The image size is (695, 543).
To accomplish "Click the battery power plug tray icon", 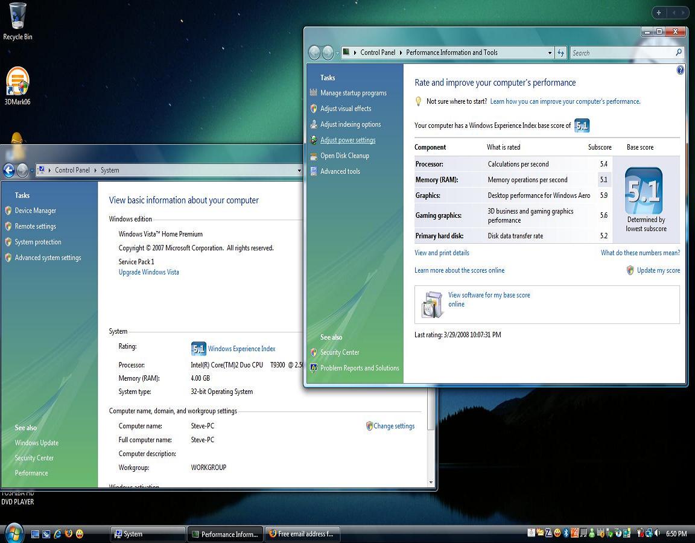I will coord(641,533).
